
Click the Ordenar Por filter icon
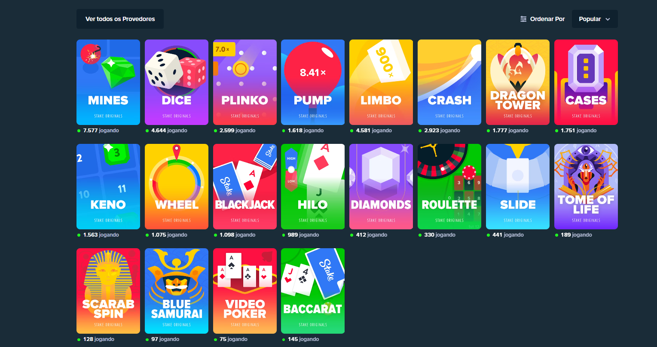tap(523, 19)
